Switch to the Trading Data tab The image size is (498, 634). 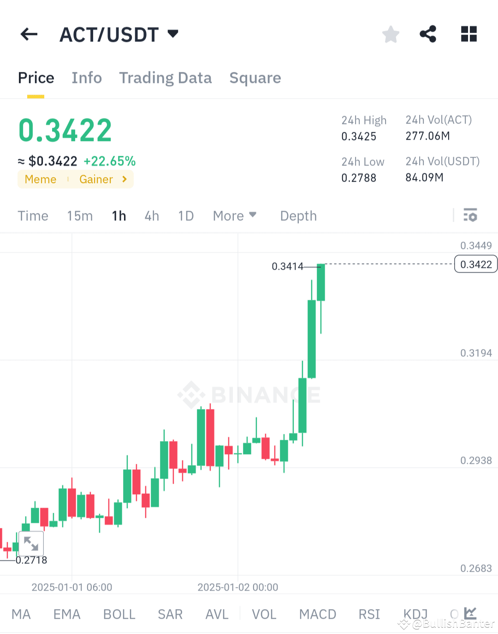coord(166,78)
